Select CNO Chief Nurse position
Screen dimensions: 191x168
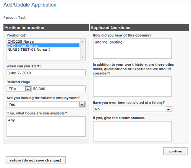(x=43, y=45)
